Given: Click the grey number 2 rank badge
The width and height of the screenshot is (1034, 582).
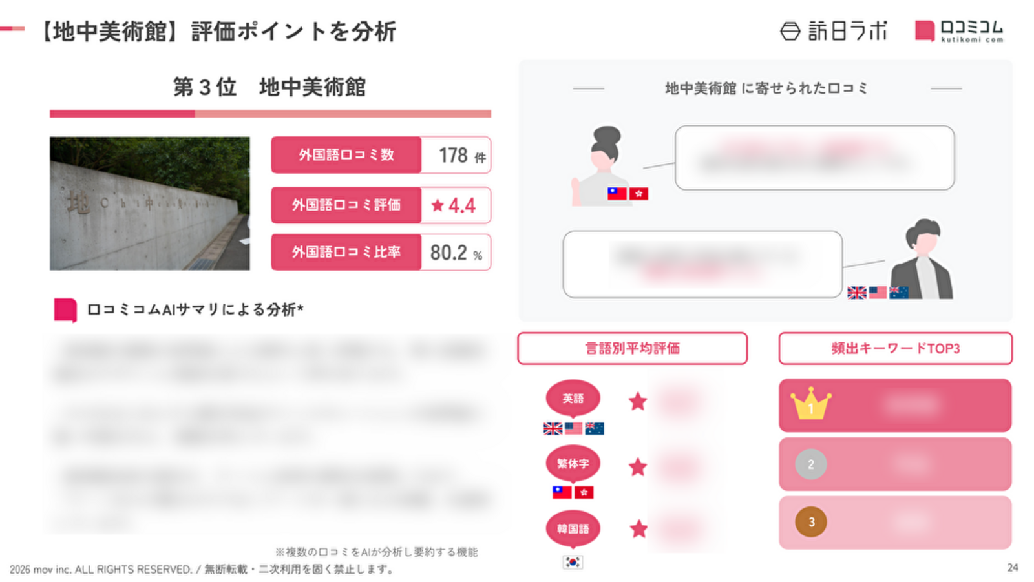Looking at the screenshot, I should click(x=811, y=464).
